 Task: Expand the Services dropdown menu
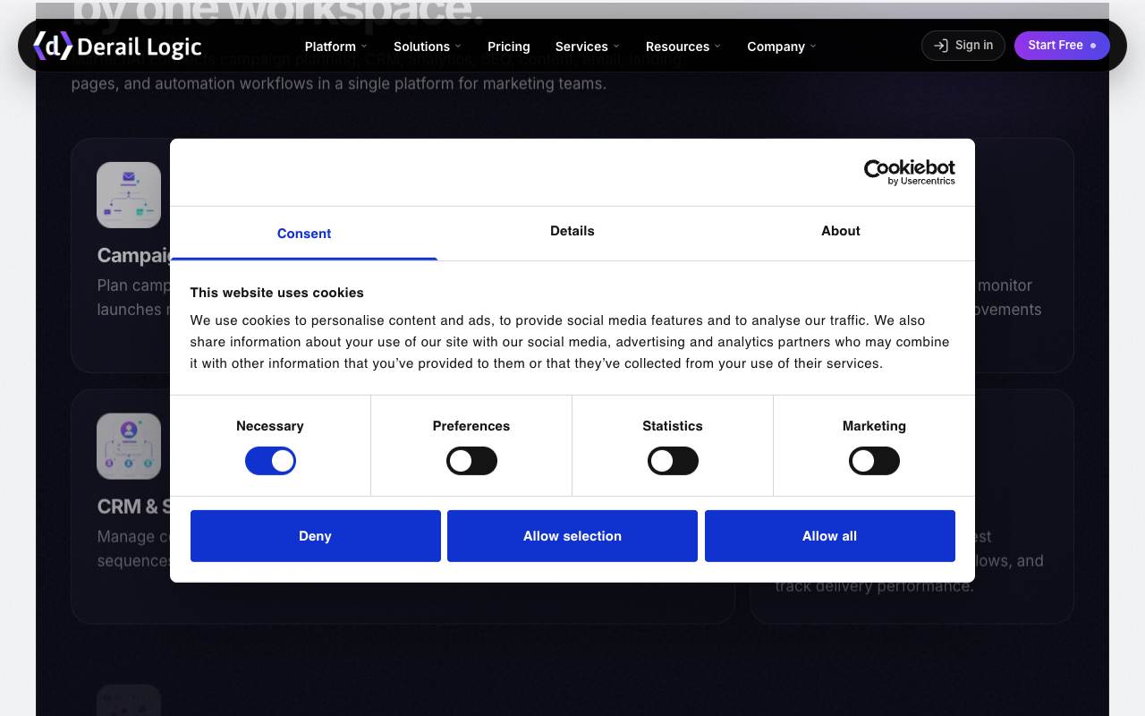587,47
